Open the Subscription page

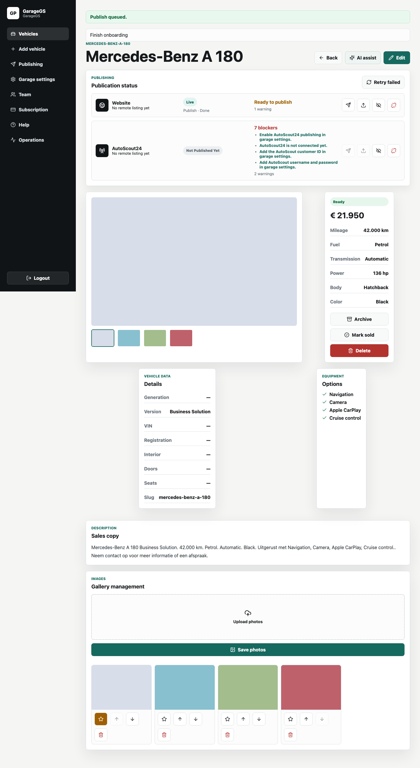pos(38,110)
